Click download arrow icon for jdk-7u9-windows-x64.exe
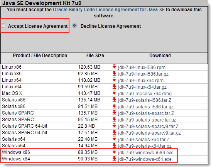211x167 pixels. click(114, 159)
